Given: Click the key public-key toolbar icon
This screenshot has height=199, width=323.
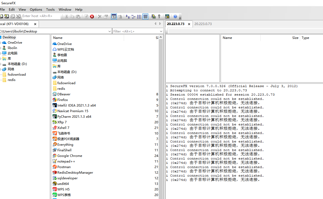Looking at the screenshot, I should 159,16.
